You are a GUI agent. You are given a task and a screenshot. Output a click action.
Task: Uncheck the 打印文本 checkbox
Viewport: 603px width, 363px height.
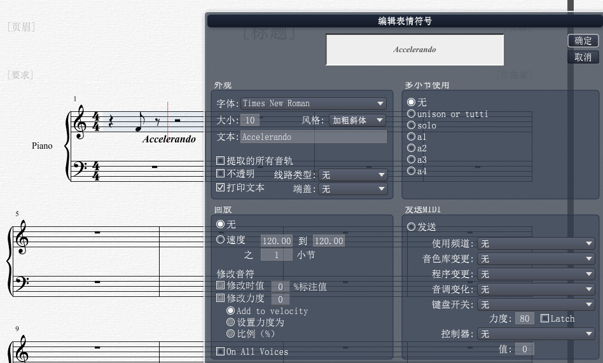220,188
